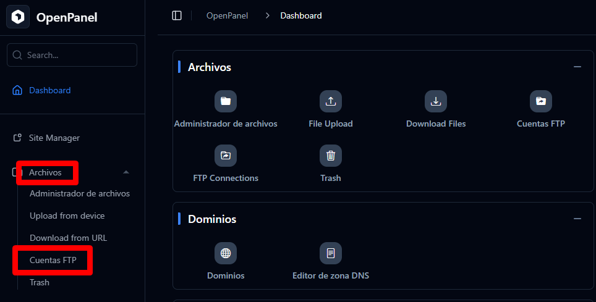Screen dimensions: 596x302
Task: Click the OpenPanel logo icon
Action: [x=18, y=17]
